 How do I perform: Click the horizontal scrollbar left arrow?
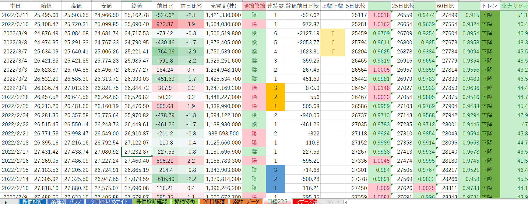346,202
